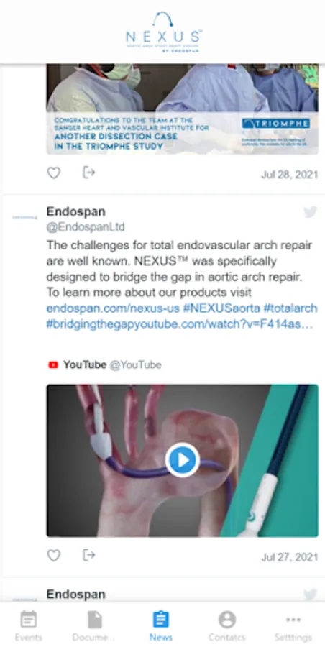Open the YouTube red logo icon
This screenshot has width=325, height=647.
[53, 364]
